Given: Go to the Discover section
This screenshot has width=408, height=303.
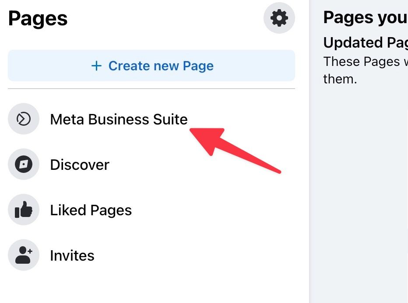Looking at the screenshot, I should tap(80, 165).
